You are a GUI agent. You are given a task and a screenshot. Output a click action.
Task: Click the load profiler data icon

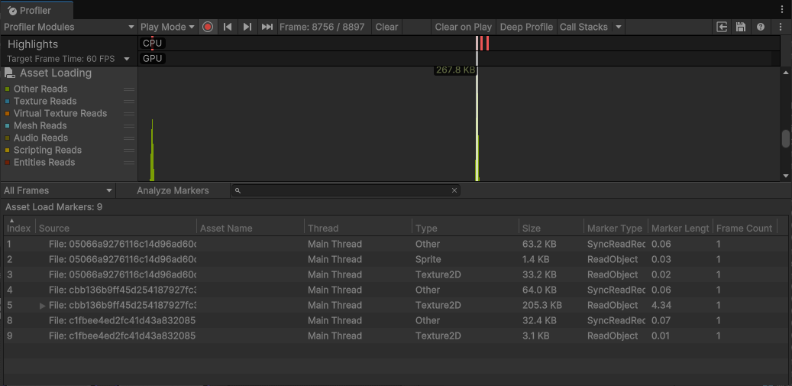click(x=722, y=27)
